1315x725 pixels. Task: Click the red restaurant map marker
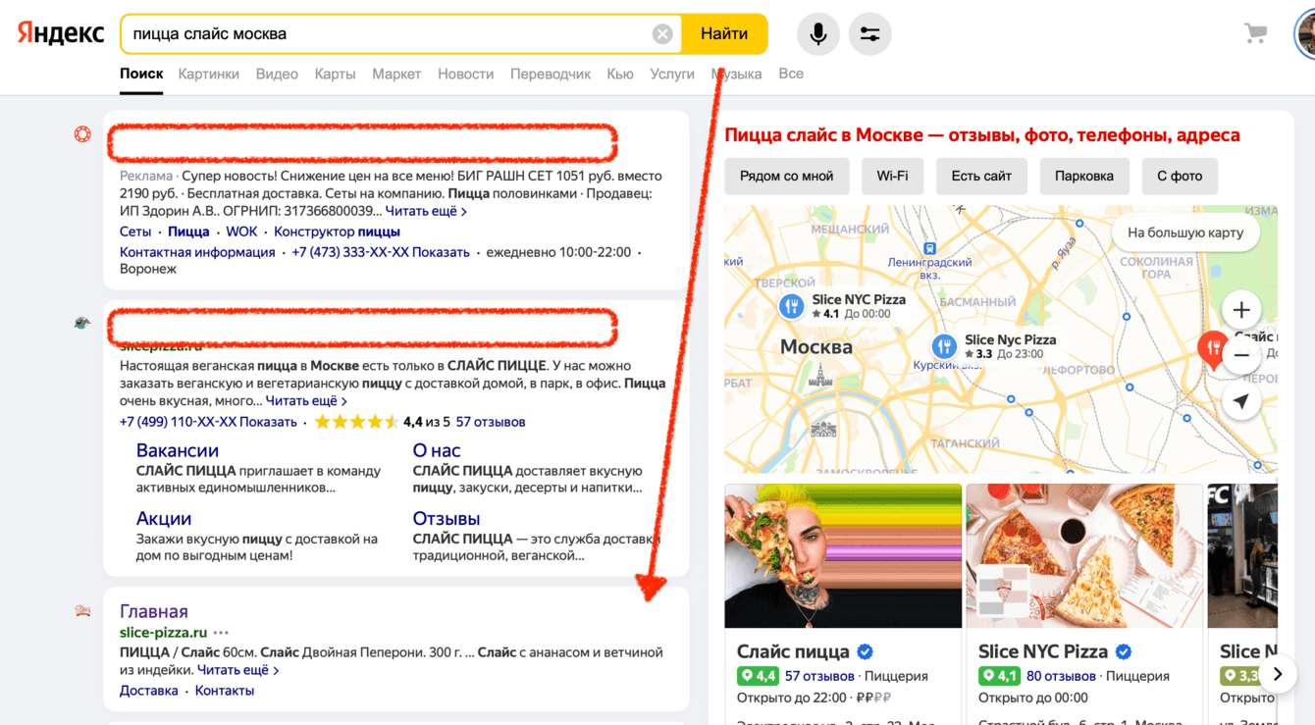tap(1213, 348)
